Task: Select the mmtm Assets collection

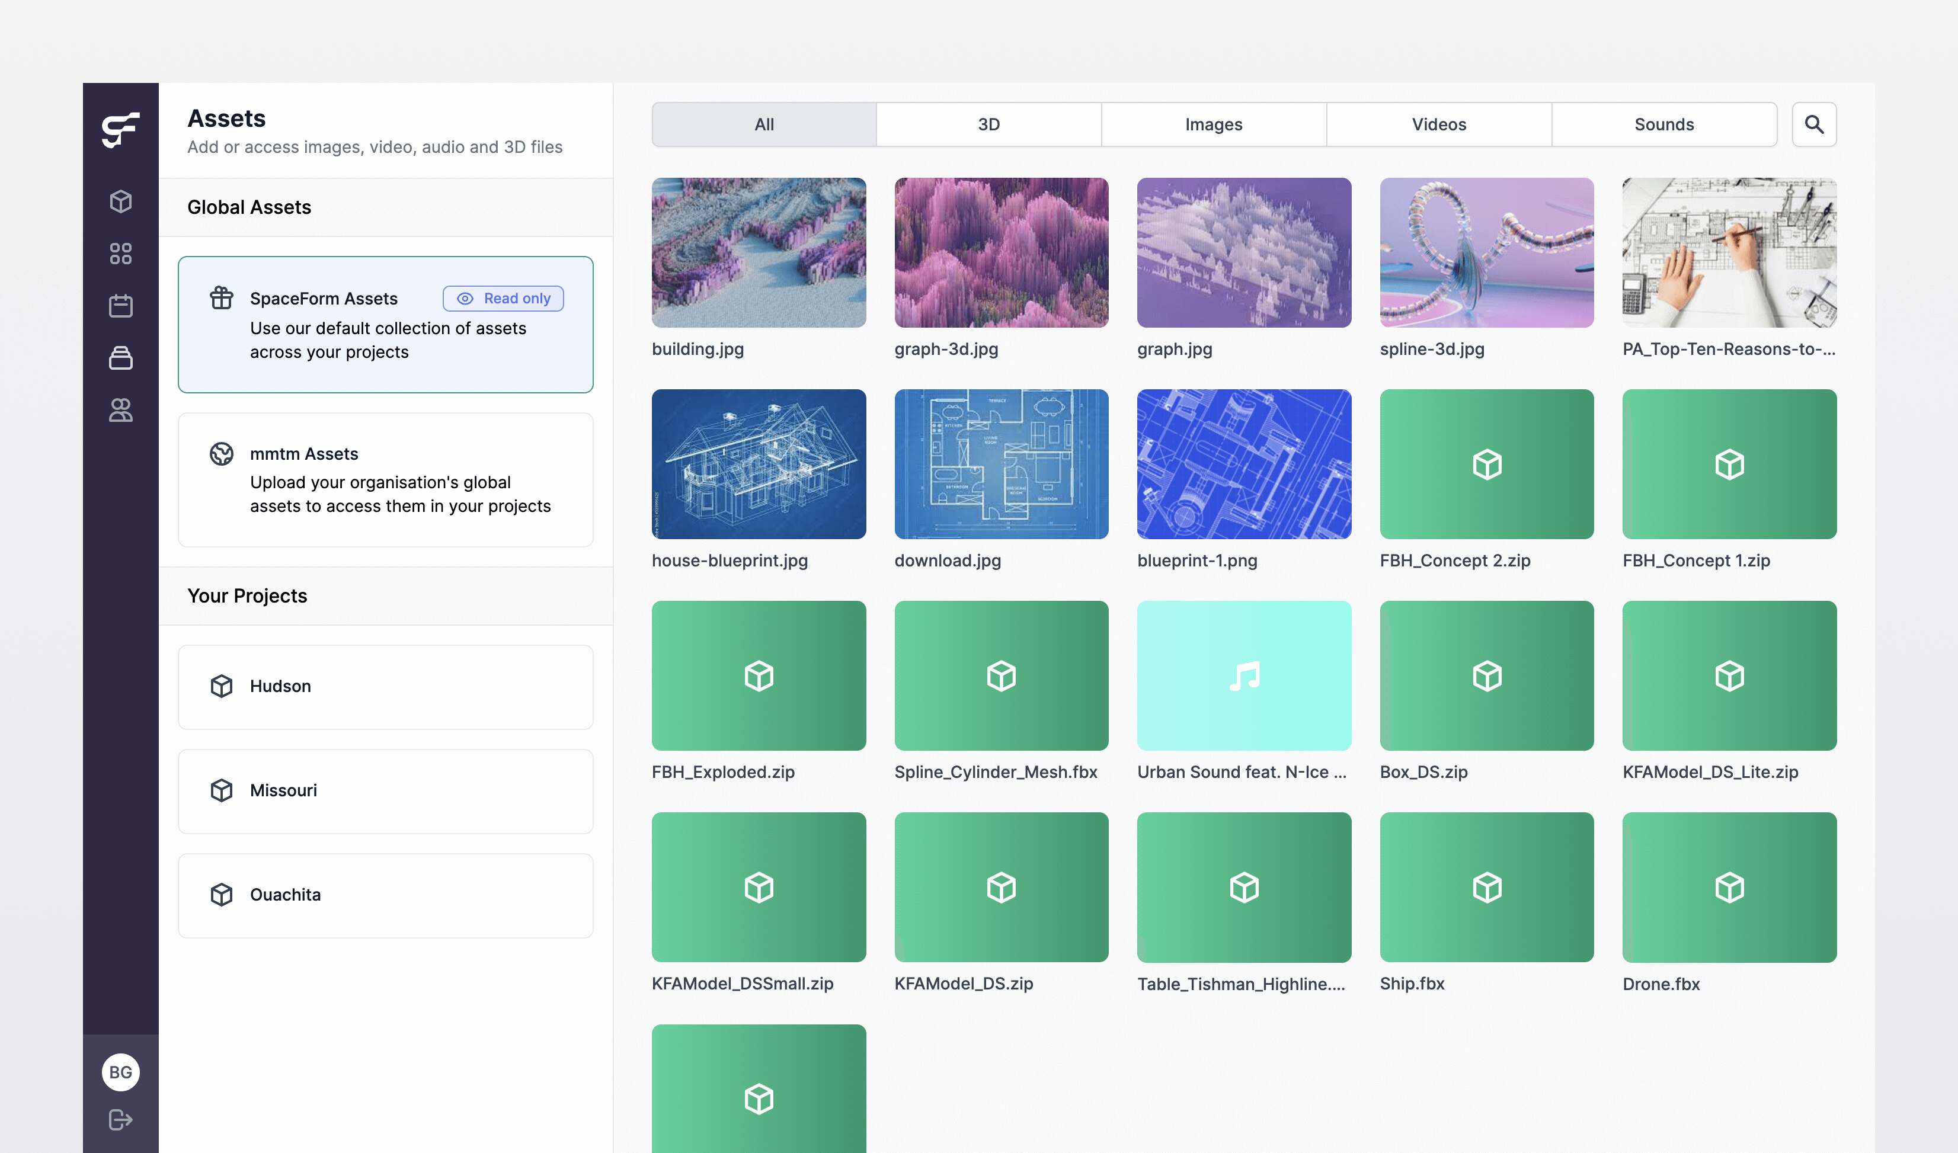Action: (x=385, y=479)
